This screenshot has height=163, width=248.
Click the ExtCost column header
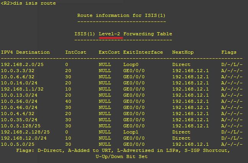point(109,52)
